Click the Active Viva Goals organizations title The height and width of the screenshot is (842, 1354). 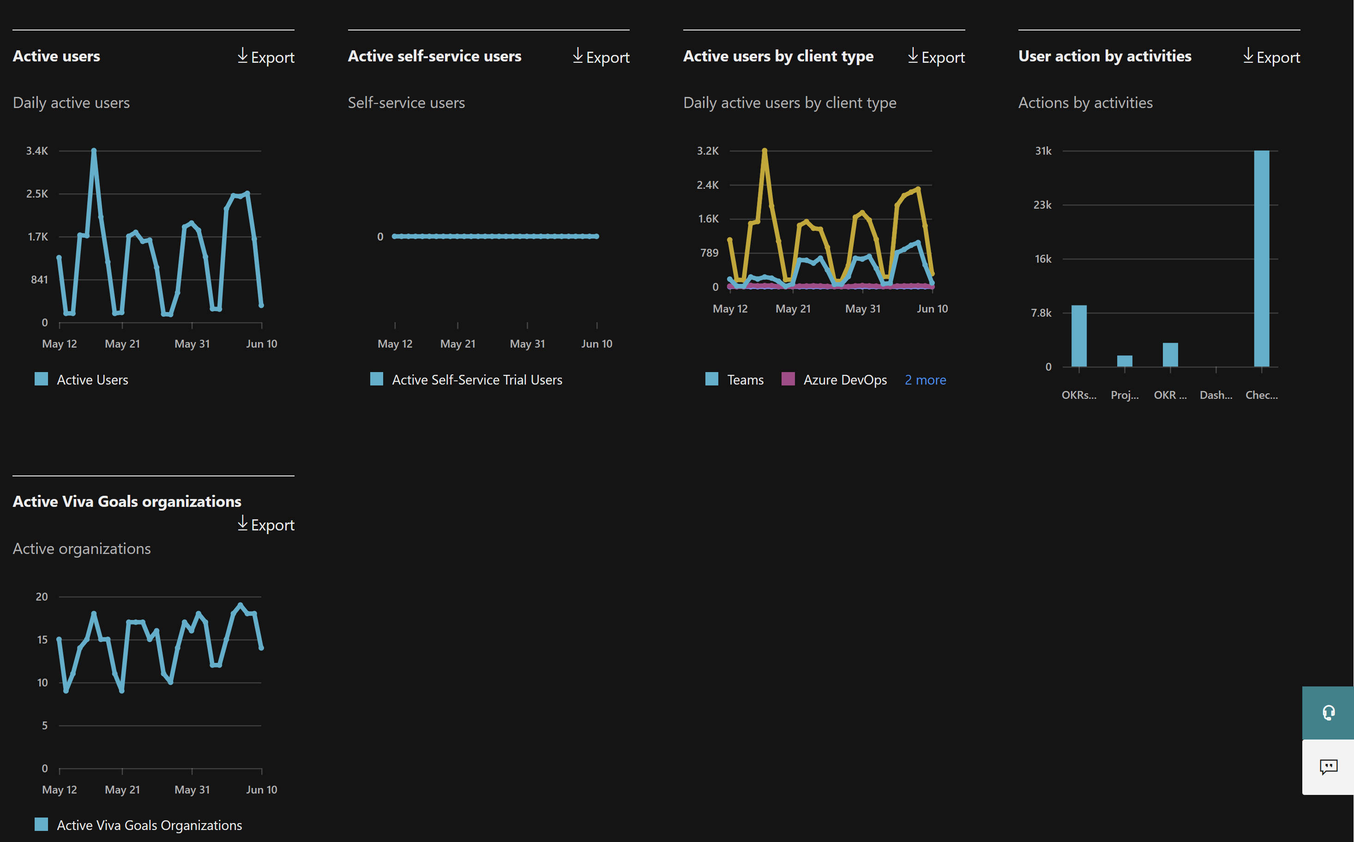tap(127, 501)
